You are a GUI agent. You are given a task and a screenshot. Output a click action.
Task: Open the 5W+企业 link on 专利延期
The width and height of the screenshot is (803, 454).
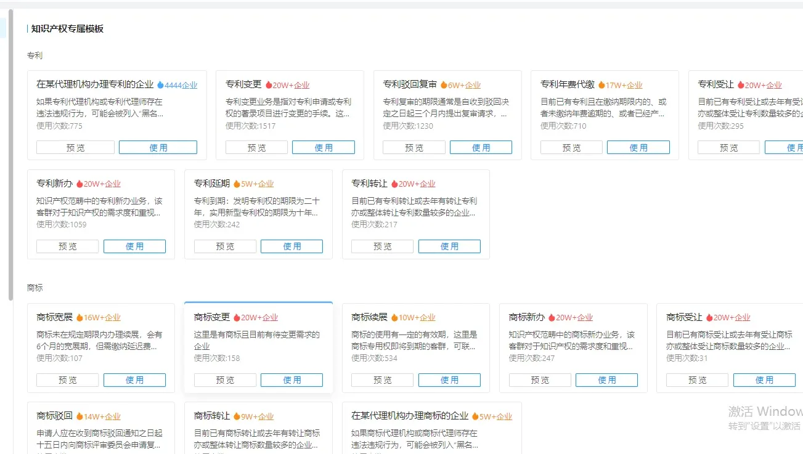(258, 184)
